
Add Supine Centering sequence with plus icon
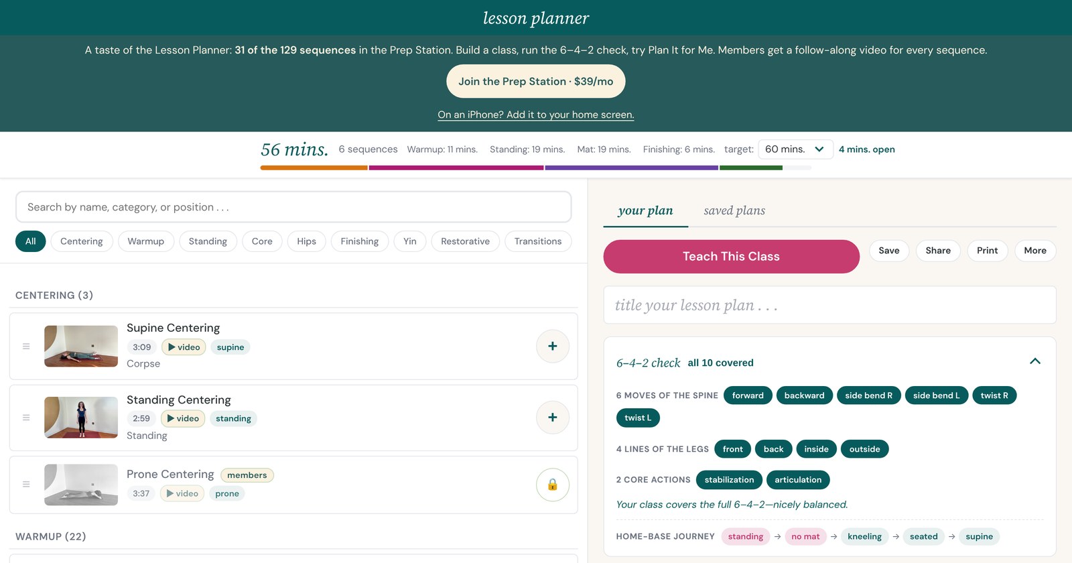[x=553, y=347]
